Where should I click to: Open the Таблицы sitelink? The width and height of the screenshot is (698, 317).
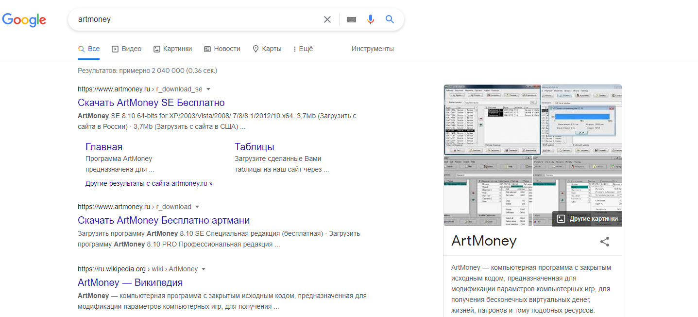pyautogui.click(x=255, y=147)
